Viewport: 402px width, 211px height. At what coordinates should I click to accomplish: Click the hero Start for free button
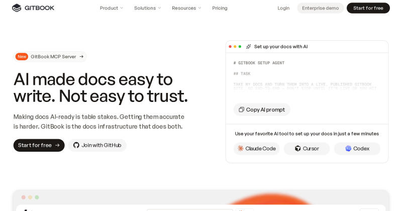click(39, 145)
